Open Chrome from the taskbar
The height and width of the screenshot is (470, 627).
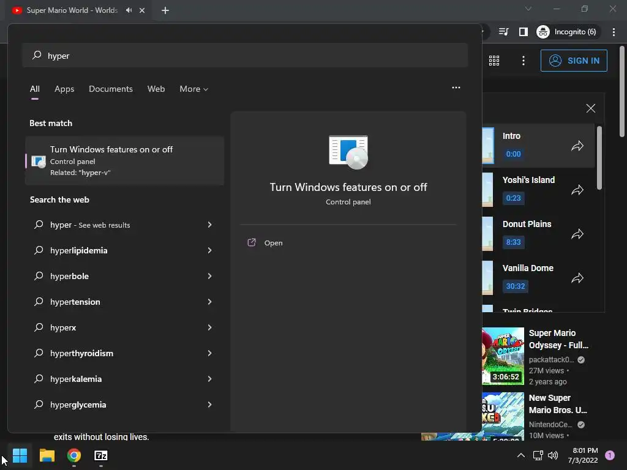pyautogui.click(x=74, y=455)
